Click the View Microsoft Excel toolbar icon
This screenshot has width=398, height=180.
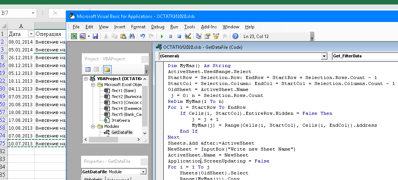click(x=74, y=36)
